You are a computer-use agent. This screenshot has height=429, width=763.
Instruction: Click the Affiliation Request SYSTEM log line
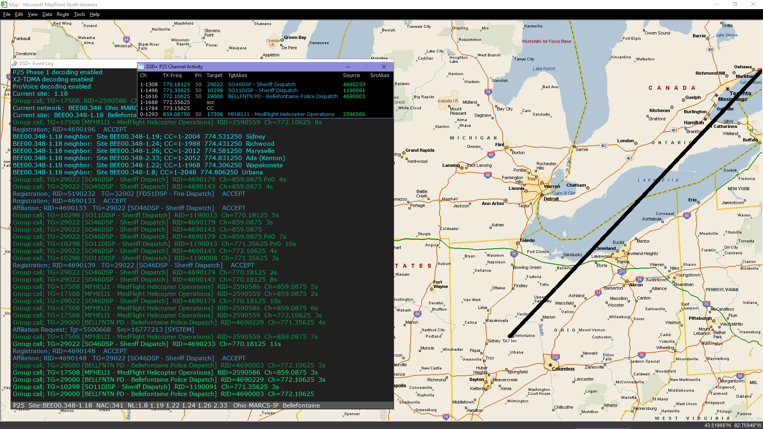pos(103,330)
